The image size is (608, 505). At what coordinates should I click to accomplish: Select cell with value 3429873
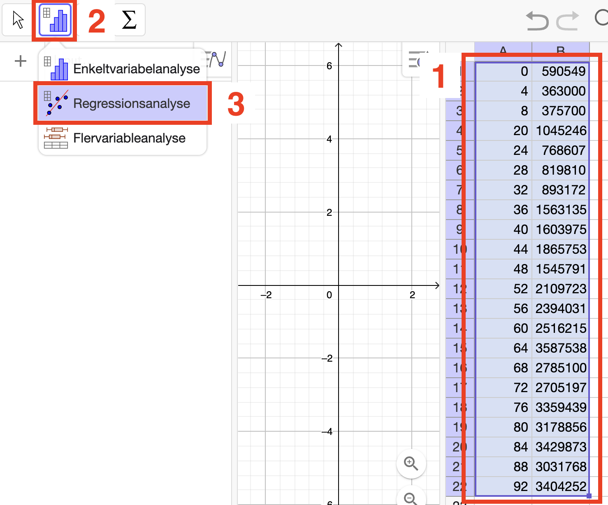[x=560, y=447]
